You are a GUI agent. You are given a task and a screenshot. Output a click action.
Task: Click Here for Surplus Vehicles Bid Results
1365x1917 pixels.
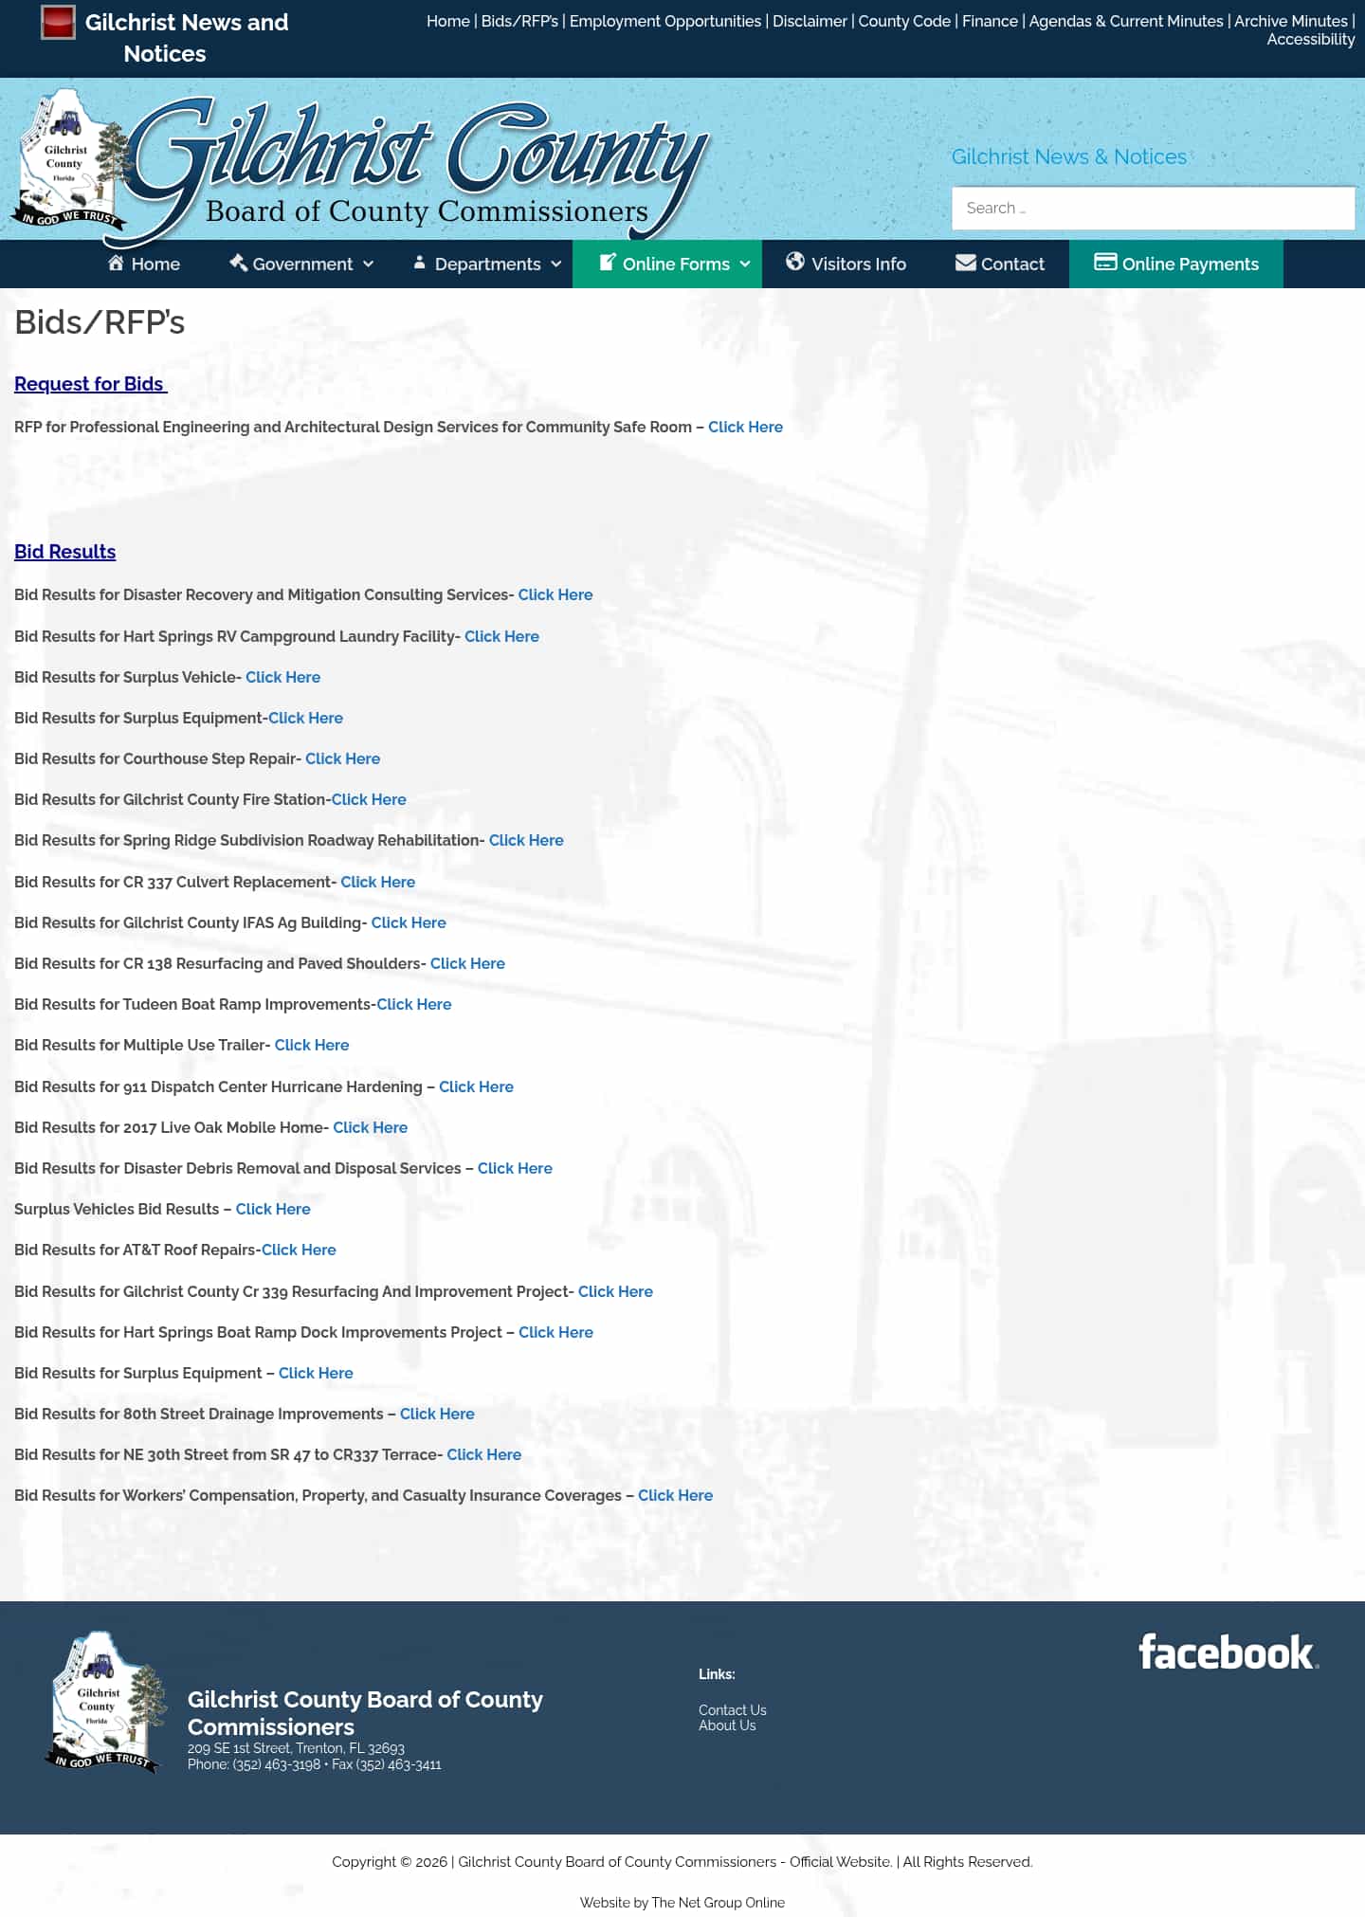[273, 1209]
